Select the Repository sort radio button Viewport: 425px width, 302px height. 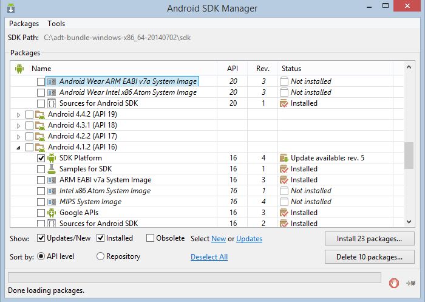tap(101, 256)
